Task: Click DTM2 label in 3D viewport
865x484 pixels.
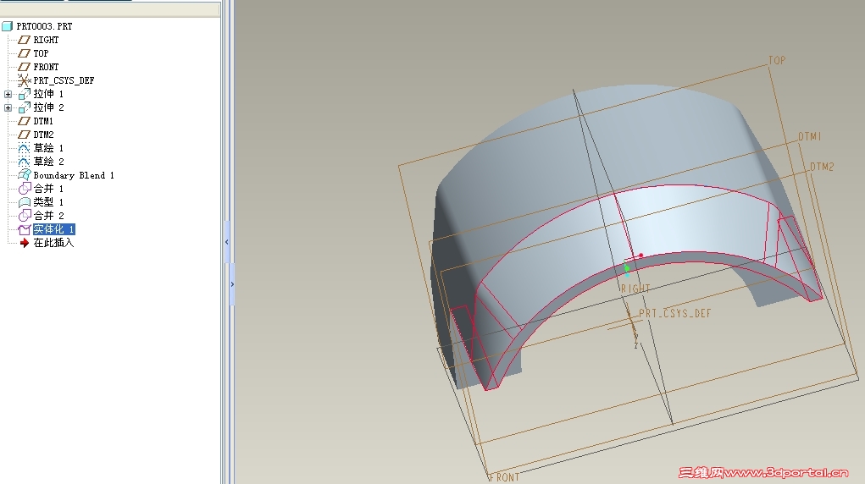Action: [822, 167]
